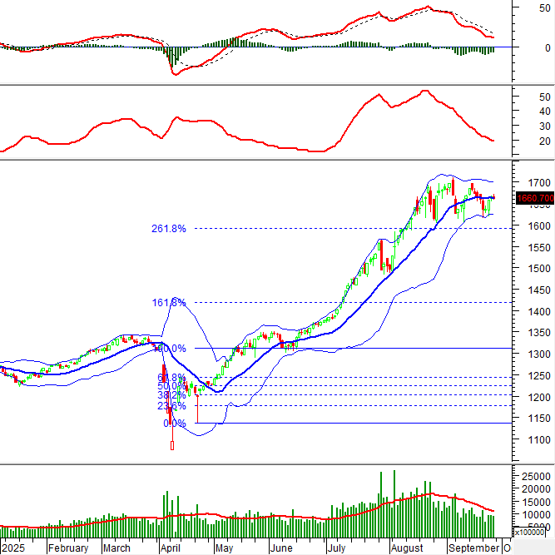Click the April label on time axis
The height and width of the screenshot is (555, 555).
170,548
